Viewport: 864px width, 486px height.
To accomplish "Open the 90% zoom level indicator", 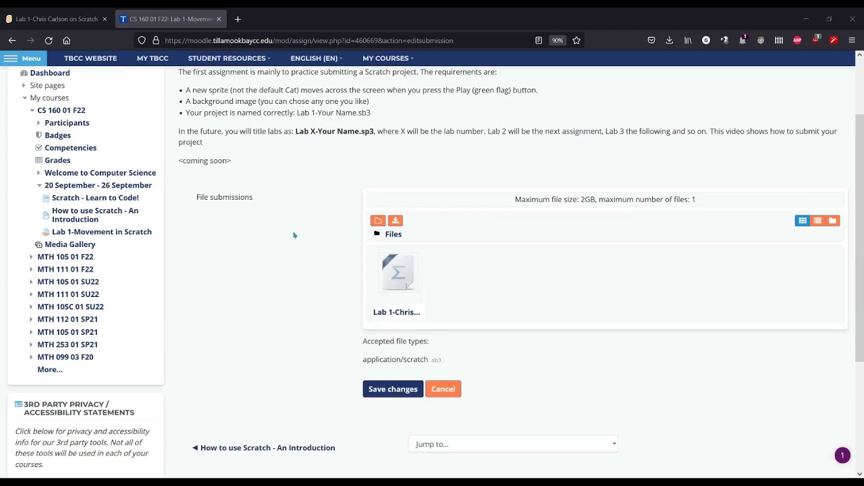I will [557, 40].
